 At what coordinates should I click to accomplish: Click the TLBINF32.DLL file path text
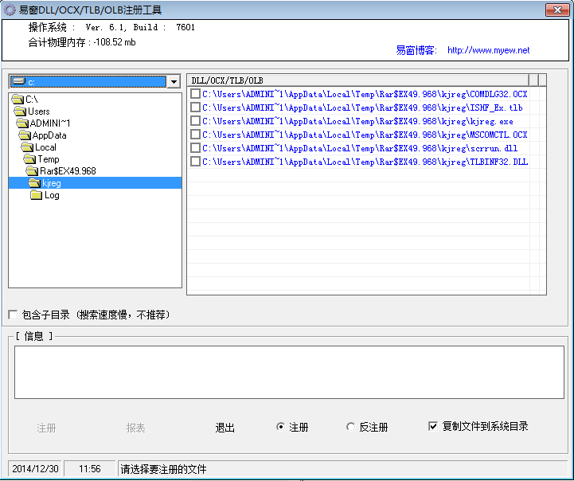[x=365, y=162]
